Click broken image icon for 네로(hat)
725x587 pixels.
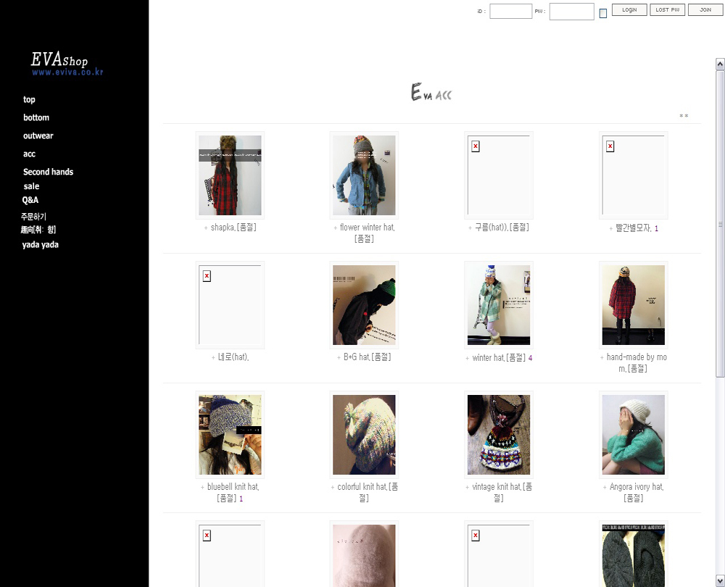click(x=207, y=276)
